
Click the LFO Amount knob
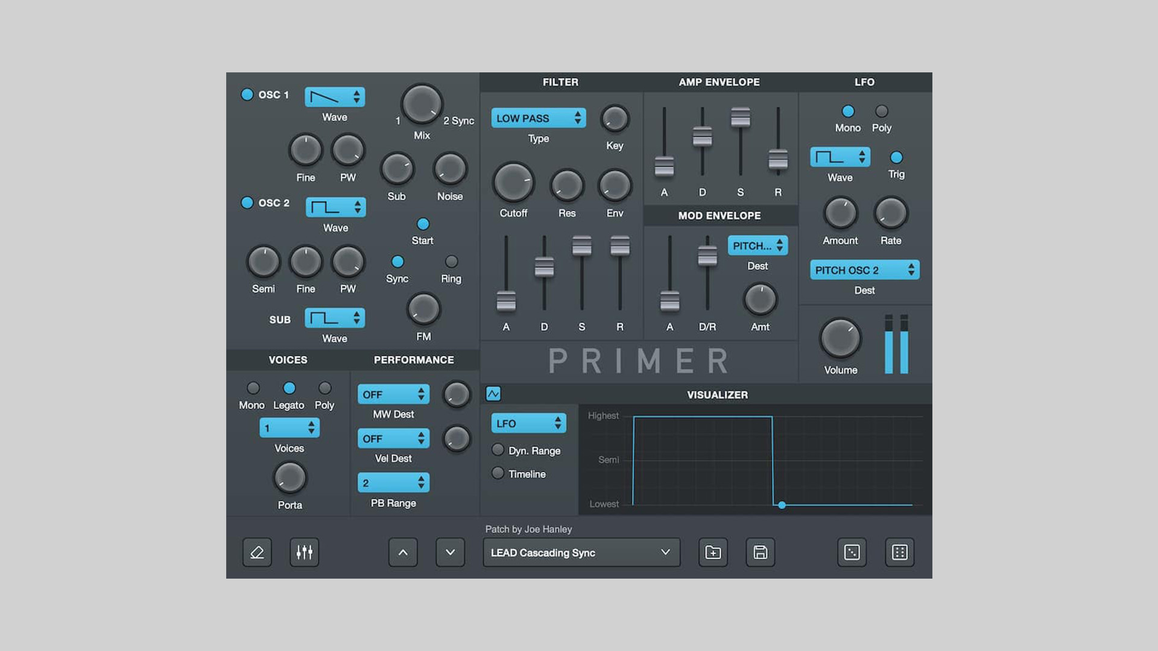[x=840, y=213]
